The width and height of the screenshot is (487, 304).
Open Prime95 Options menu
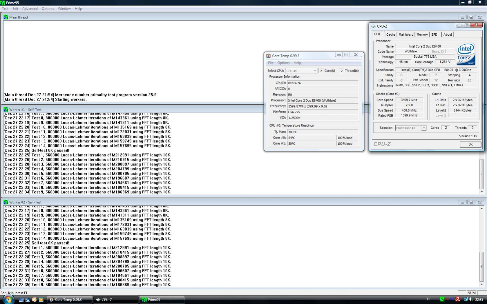[48, 9]
